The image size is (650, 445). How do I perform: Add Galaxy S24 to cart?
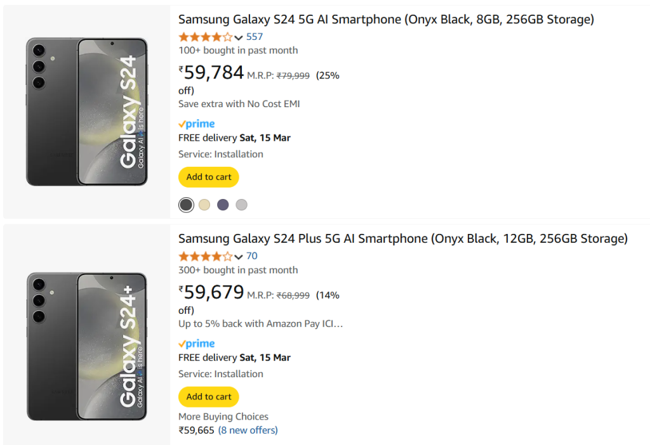(209, 177)
